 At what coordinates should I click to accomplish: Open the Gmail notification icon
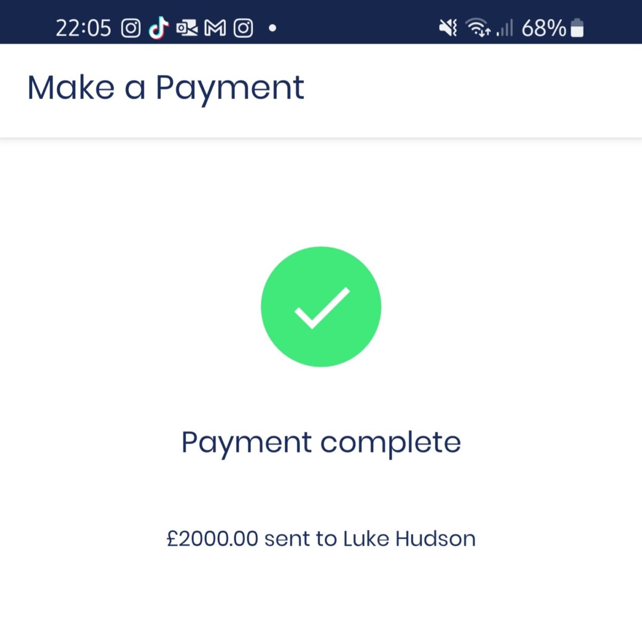pos(215,28)
